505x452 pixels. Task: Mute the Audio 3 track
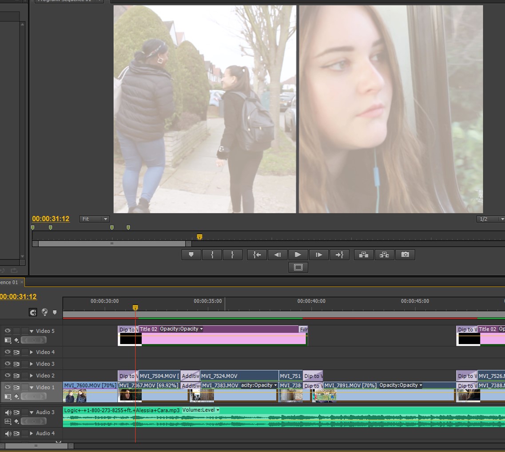8,412
